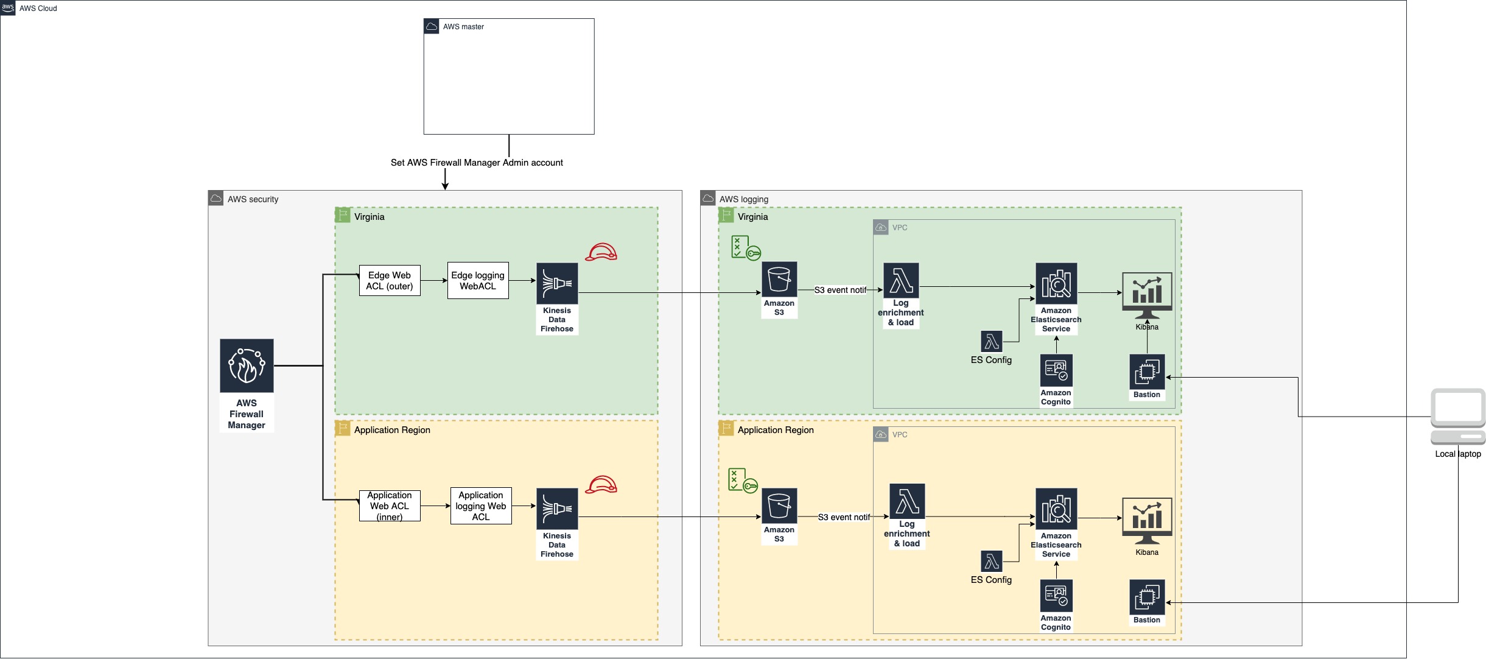Select the Kibana monitor icon in Virginia VPC
This screenshot has height=659, width=1486.
[x=1147, y=295]
